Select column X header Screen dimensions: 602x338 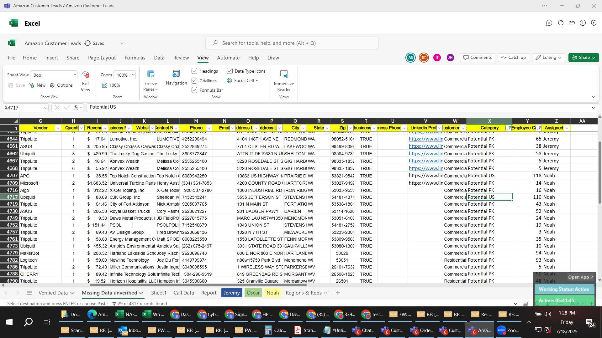pyautogui.click(x=489, y=121)
